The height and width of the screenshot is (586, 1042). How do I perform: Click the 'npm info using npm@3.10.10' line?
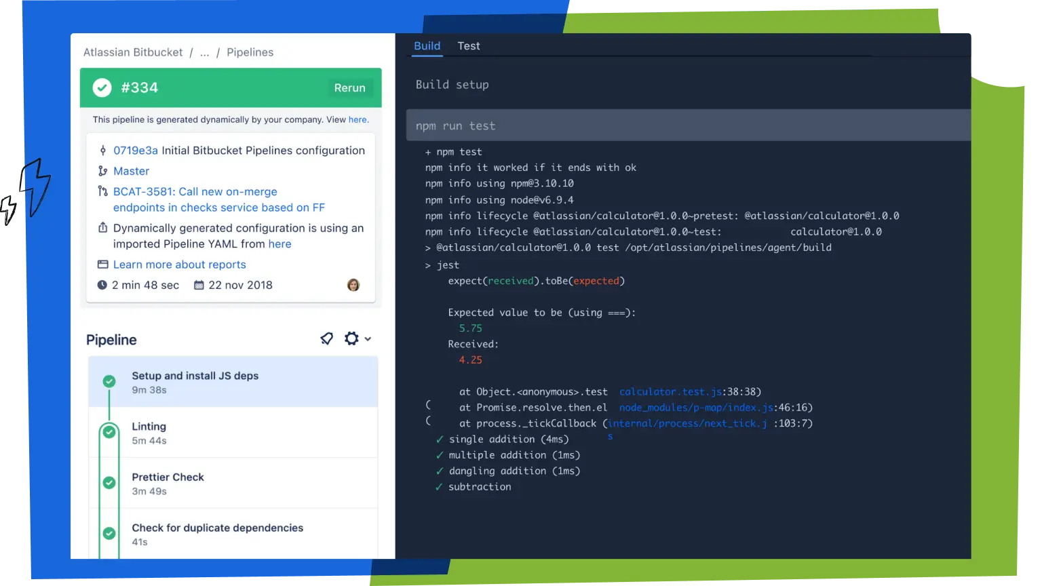coord(499,183)
